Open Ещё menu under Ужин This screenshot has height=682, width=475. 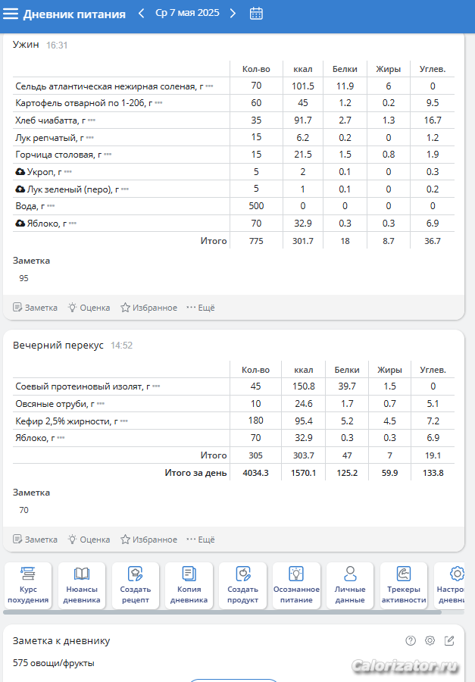[201, 308]
